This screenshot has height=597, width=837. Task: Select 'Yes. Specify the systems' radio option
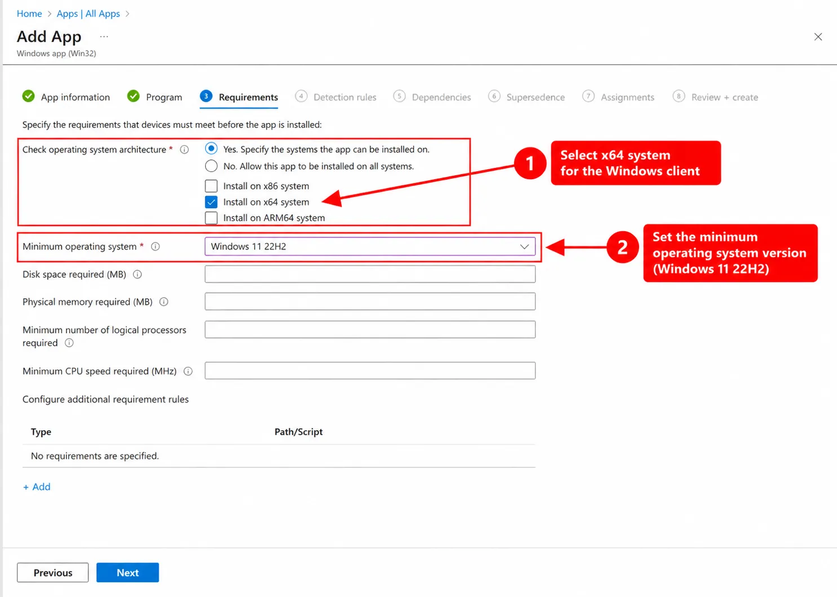(x=211, y=149)
